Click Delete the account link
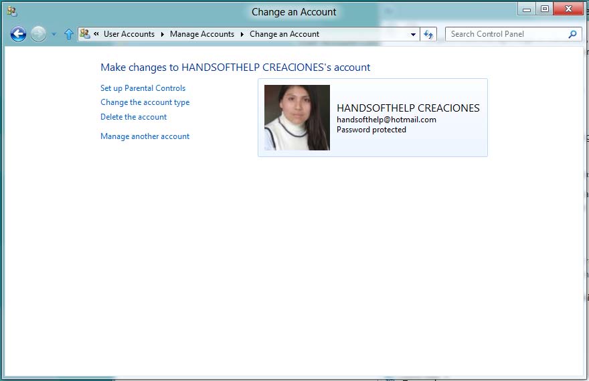 tap(133, 117)
